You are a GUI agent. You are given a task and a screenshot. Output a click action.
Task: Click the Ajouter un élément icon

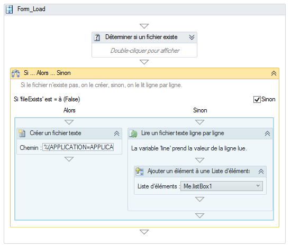[x=139, y=172]
